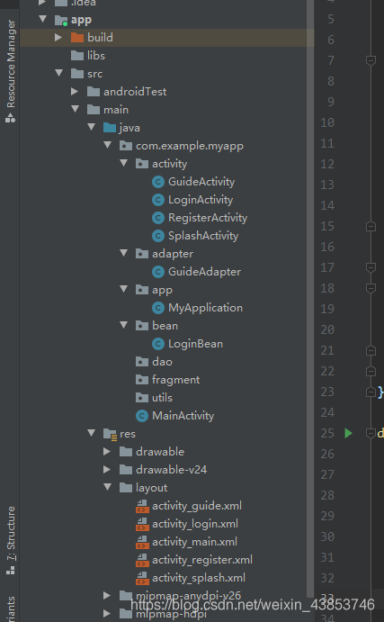The image size is (384, 622).
Task: Open the Structure tool window tab
Action: 10,541
